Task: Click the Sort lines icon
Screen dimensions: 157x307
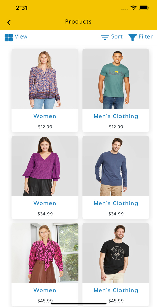Action: pos(105,38)
